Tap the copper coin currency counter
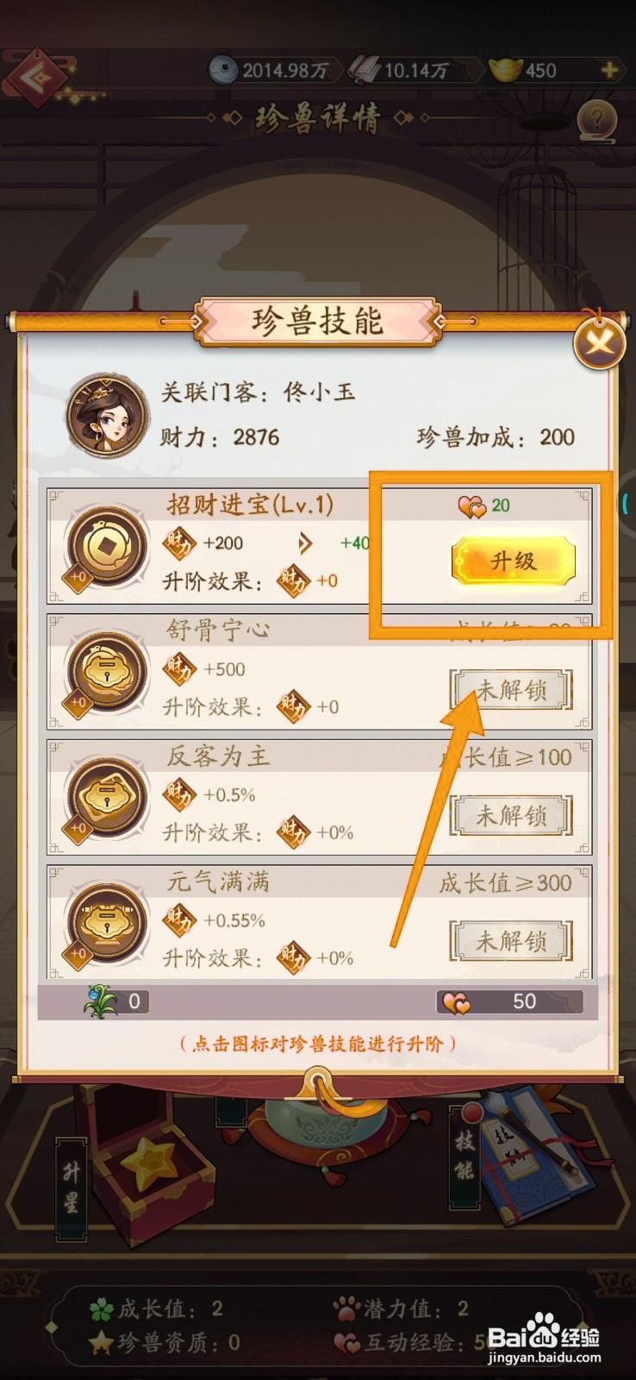The width and height of the screenshot is (636, 1380). (x=270, y=70)
